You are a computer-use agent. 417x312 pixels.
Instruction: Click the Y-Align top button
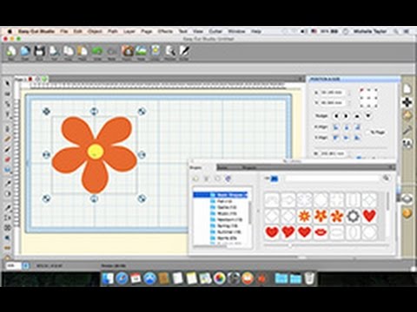[x=336, y=138]
